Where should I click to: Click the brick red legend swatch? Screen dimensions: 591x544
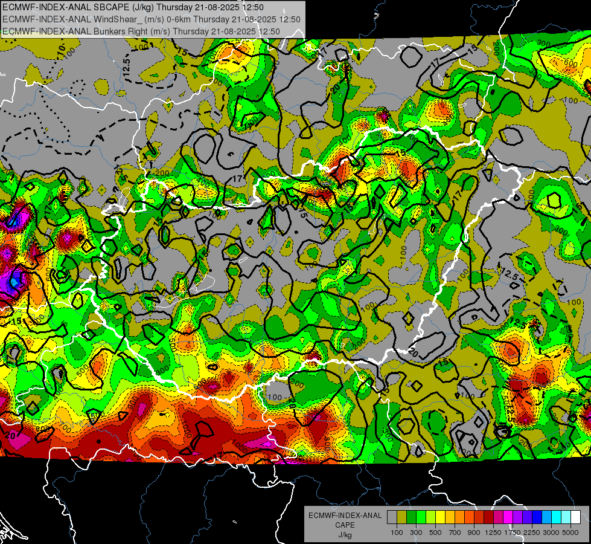479,517
